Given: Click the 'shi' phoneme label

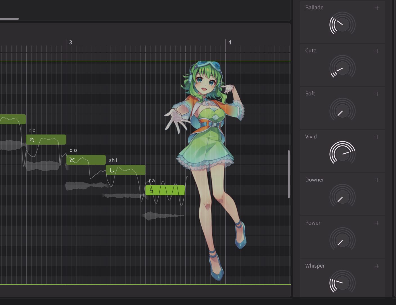Looking at the screenshot, I should tap(113, 160).
